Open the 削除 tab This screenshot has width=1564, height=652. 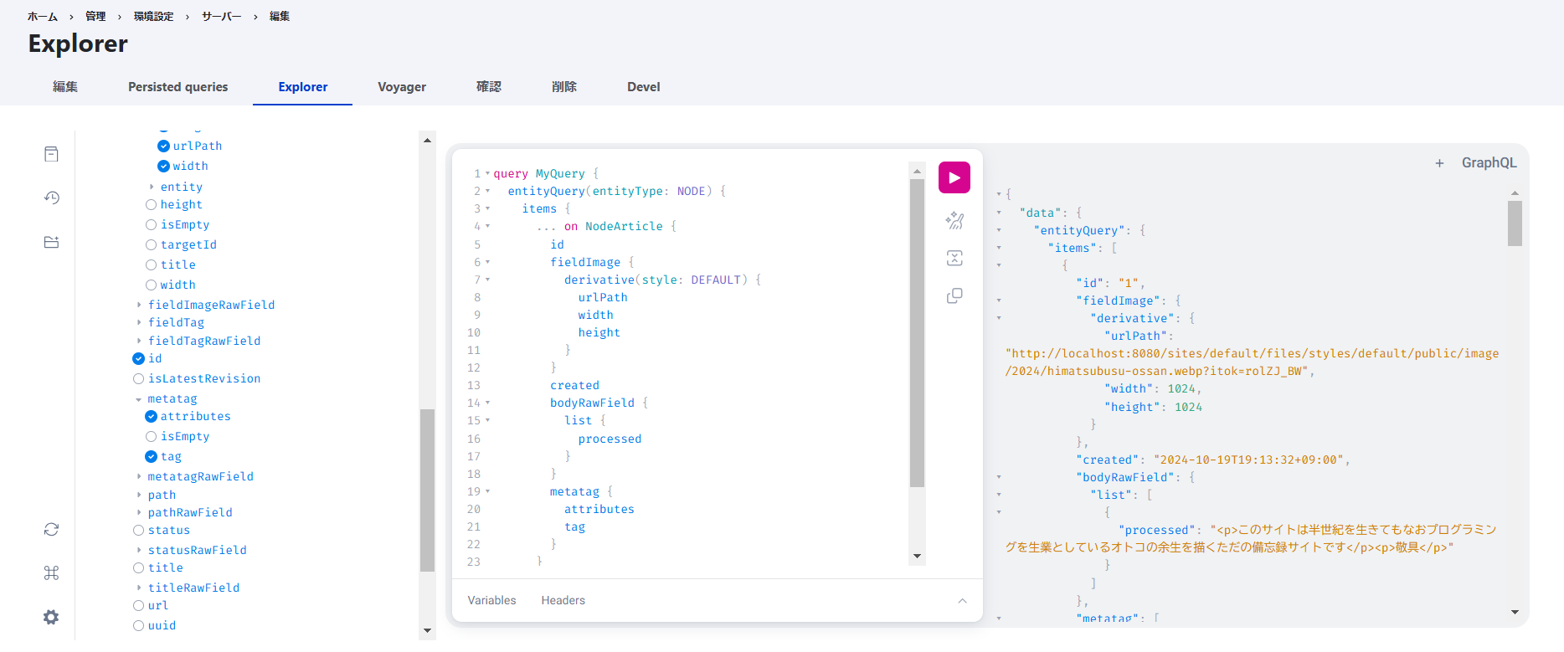564,87
